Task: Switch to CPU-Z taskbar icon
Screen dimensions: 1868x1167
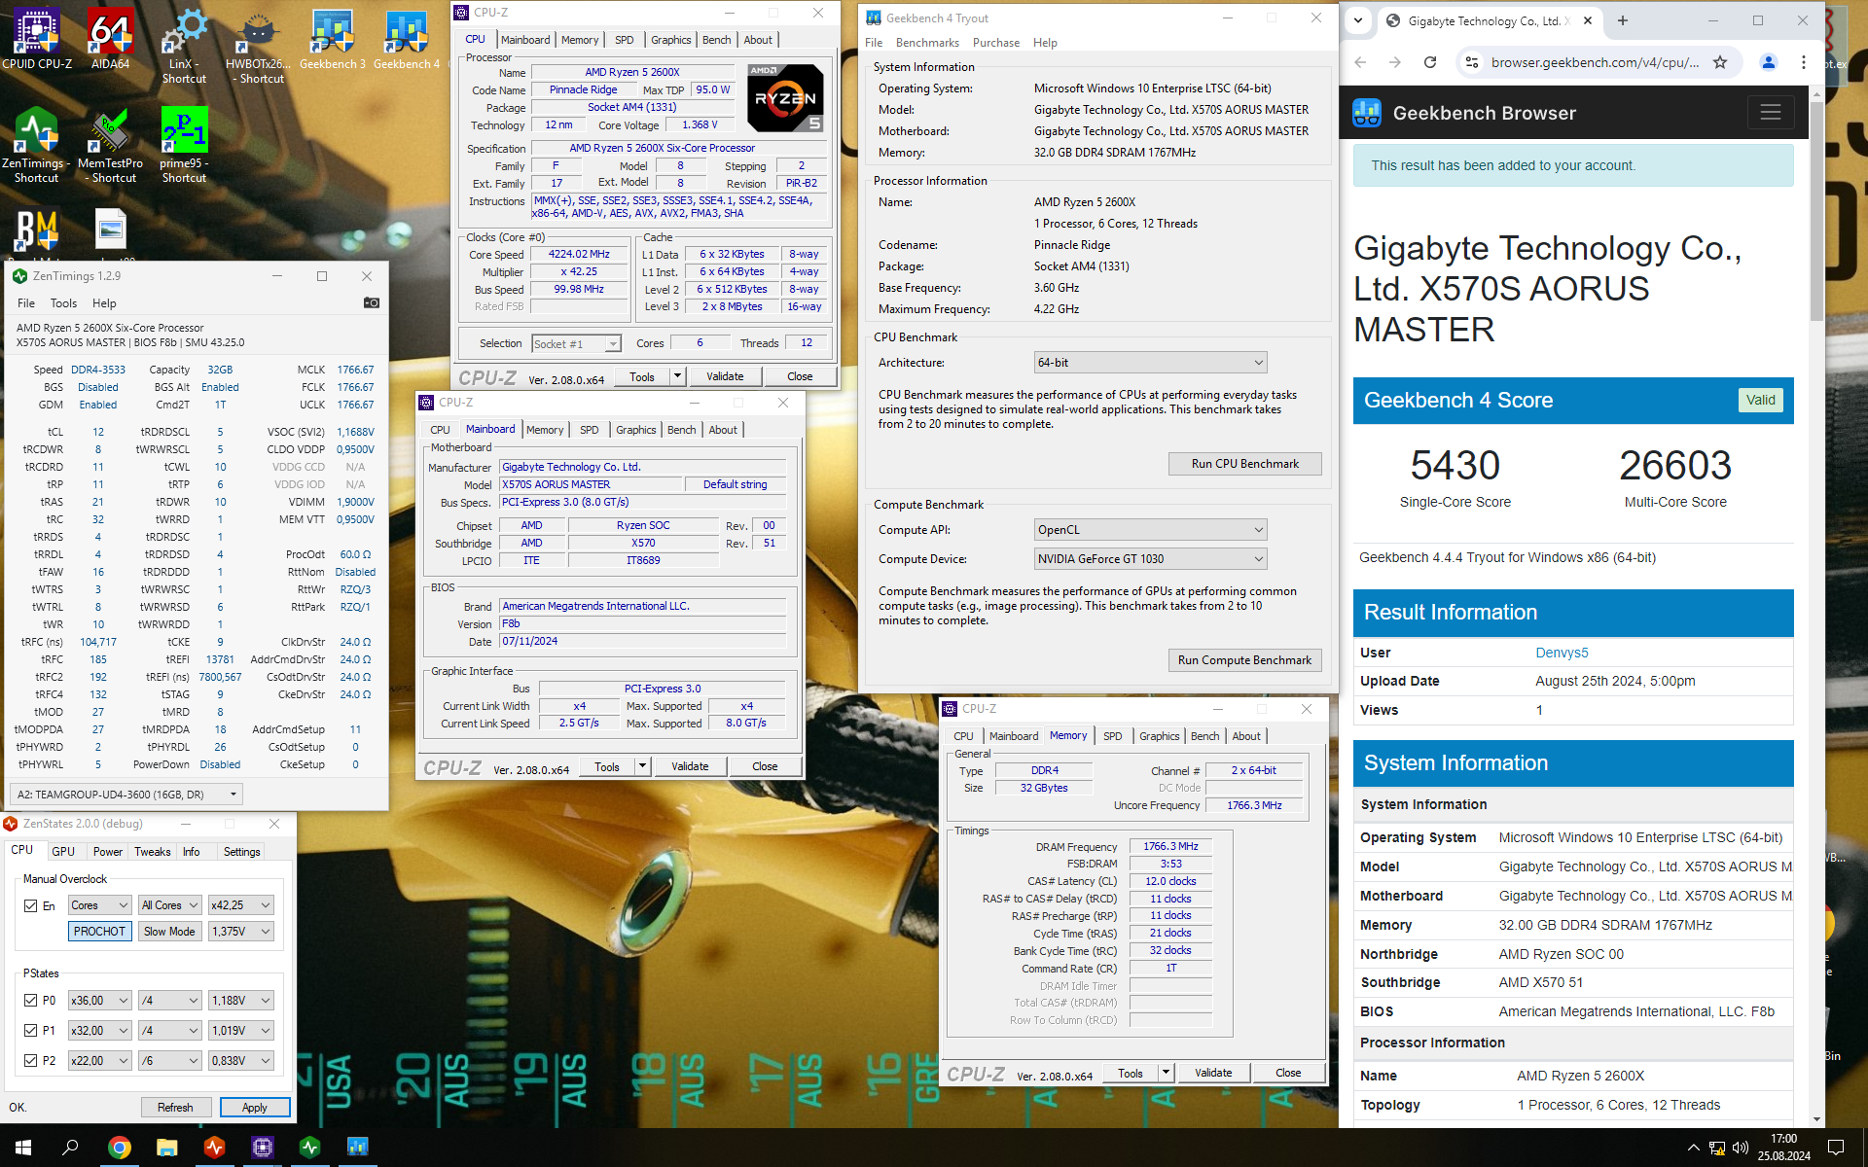Action: (x=262, y=1148)
